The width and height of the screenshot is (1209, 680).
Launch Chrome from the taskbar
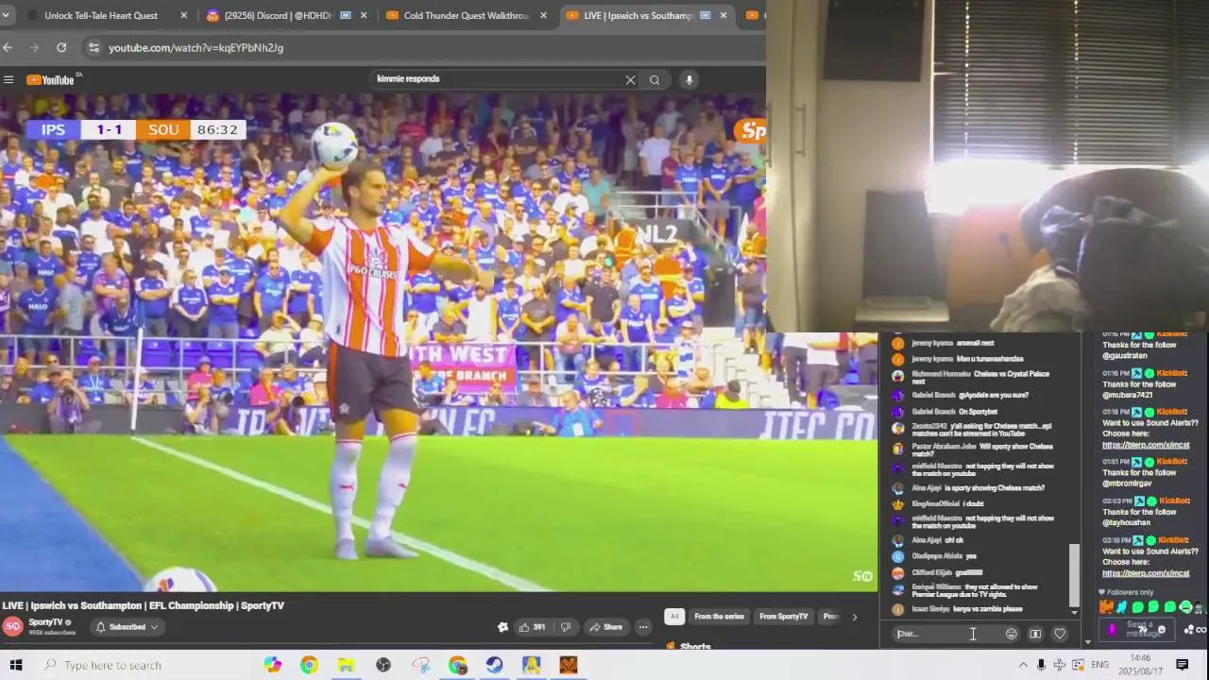click(x=309, y=665)
